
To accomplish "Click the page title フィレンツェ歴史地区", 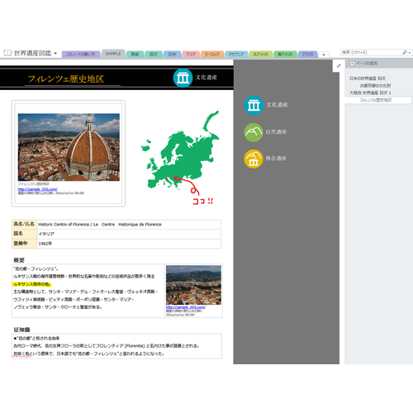I will [66, 79].
